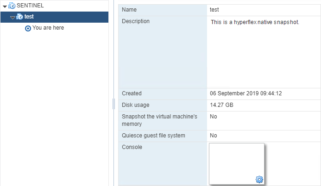The image size is (321, 186).
Task: Collapse the SENTINEL tree node arrow
Action: coord(5,6)
